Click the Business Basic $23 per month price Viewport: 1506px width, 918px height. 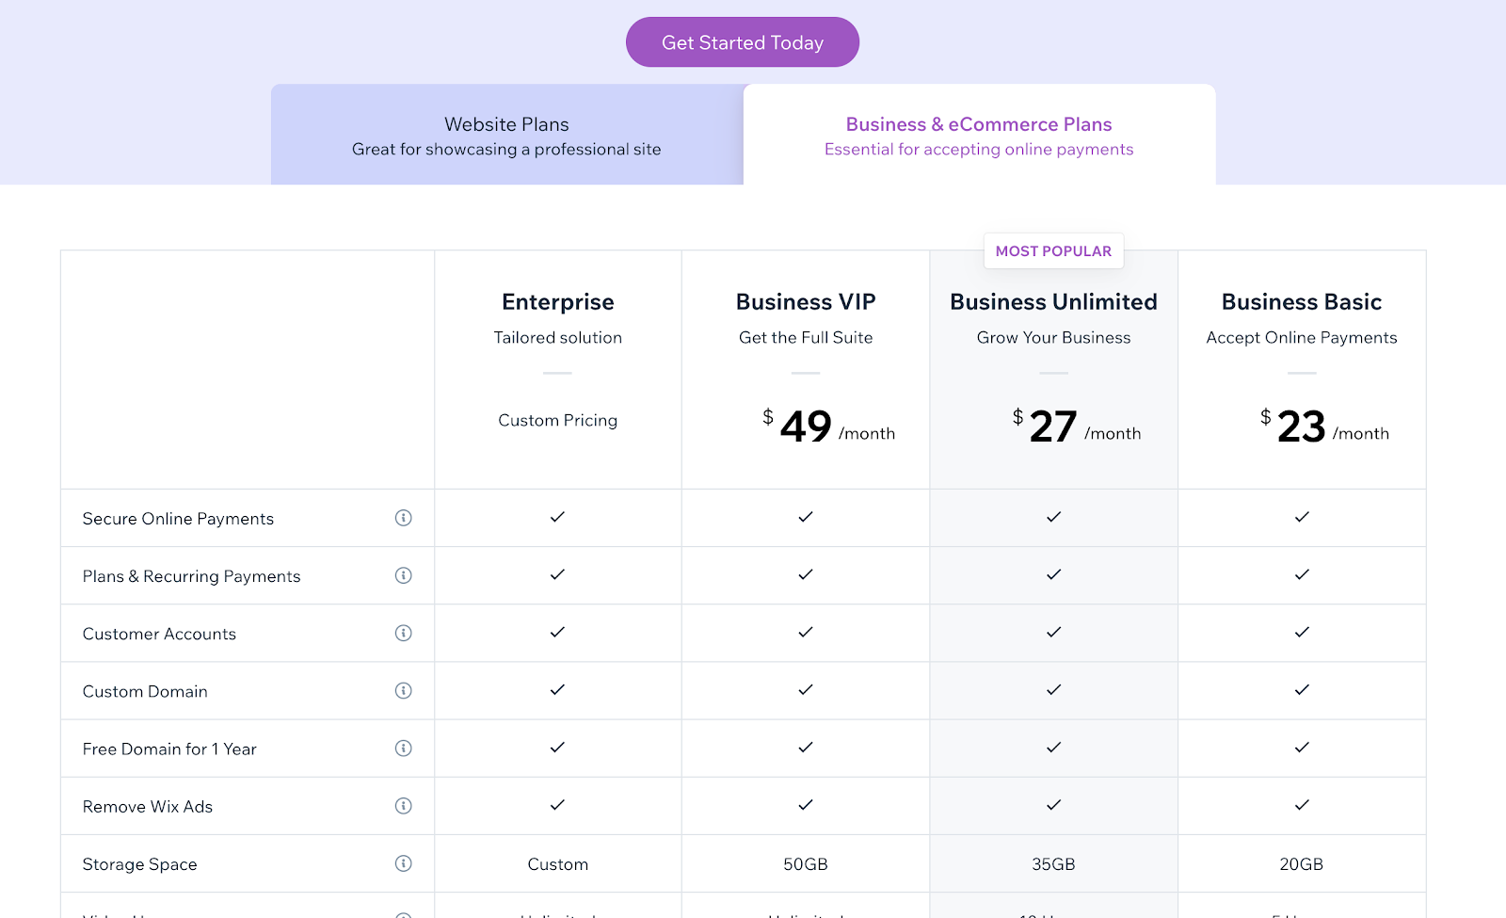1324,427
